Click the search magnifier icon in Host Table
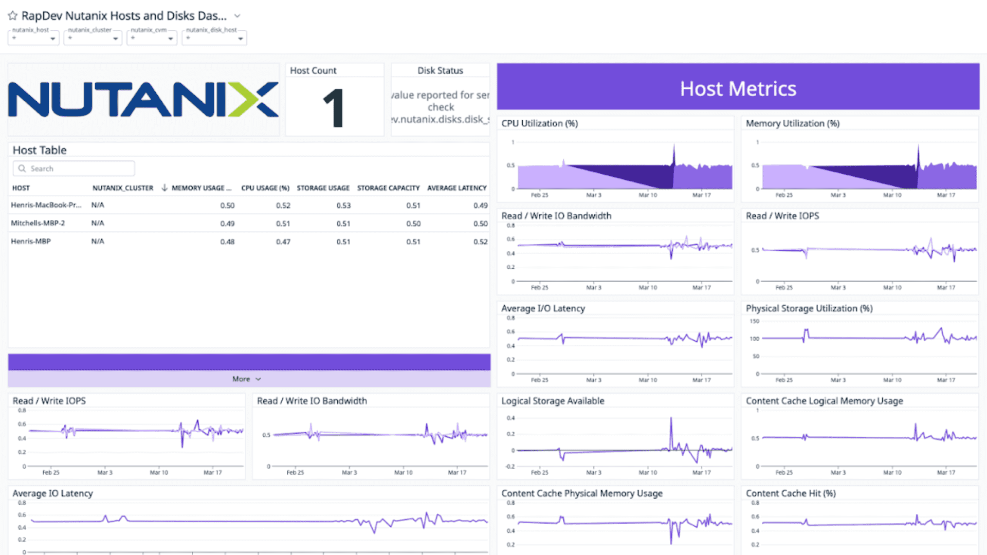The height and width of the screenshot is (555, 987). [22, 169]
